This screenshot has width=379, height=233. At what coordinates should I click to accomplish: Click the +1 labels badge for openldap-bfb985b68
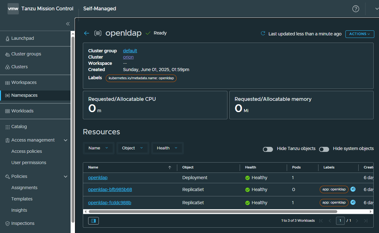point(353,189)
